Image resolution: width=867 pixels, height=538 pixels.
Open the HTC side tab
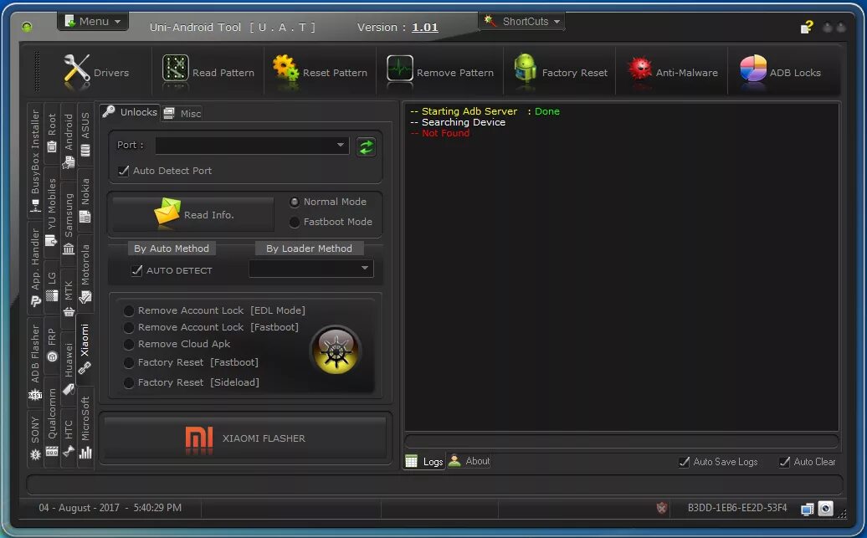(69, 438)
